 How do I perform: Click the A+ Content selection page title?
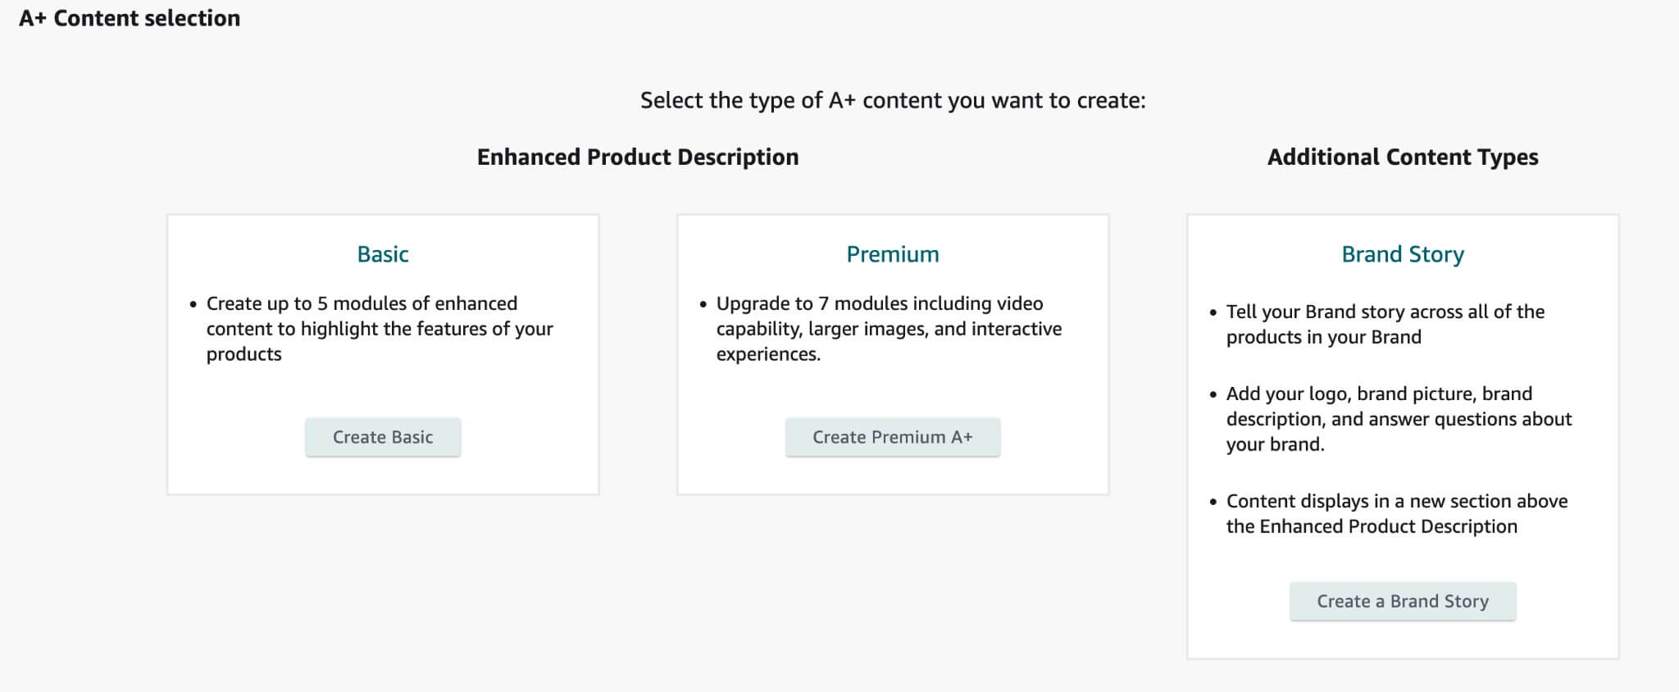128,18
